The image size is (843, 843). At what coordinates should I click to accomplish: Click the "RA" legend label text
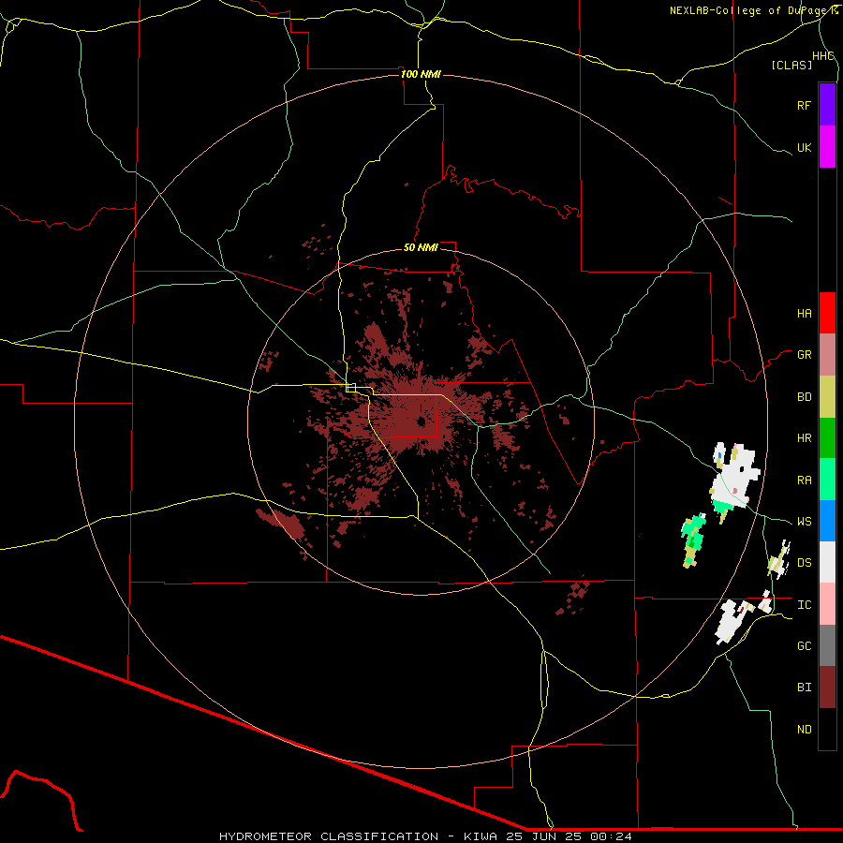click(x=804, y=481)
